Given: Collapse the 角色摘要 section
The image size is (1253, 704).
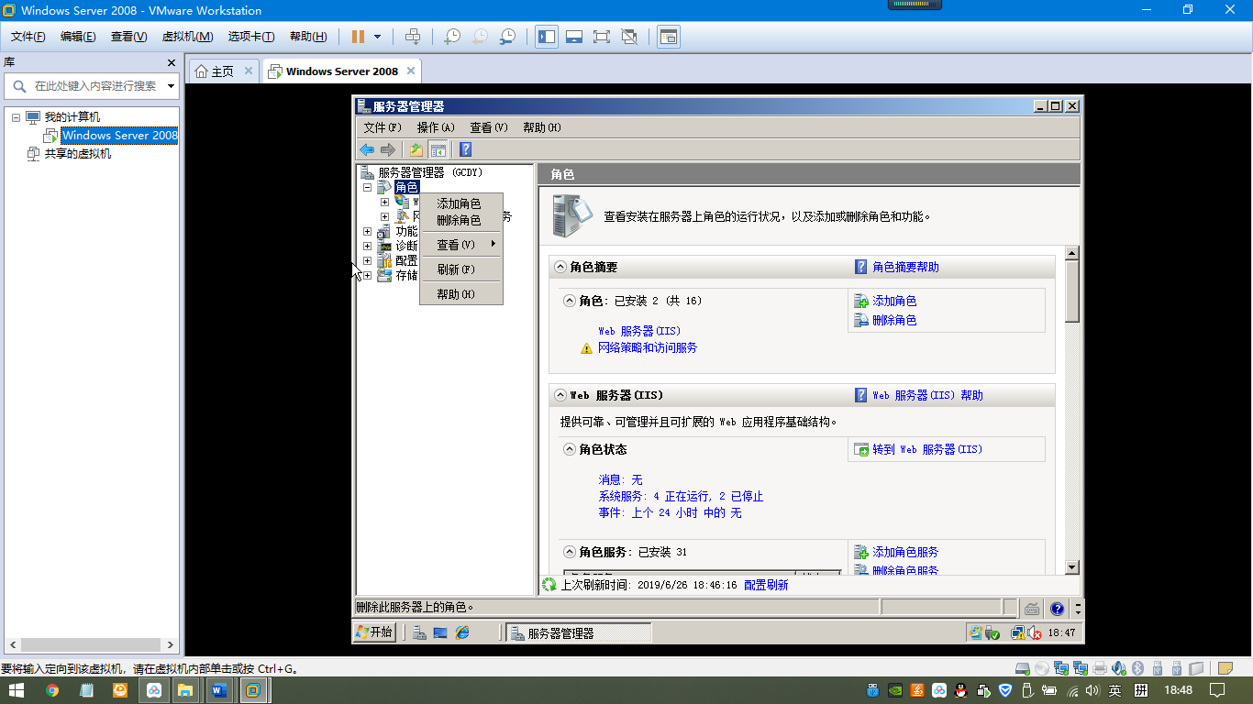Looking at the screenshot, I should (560, 267).
